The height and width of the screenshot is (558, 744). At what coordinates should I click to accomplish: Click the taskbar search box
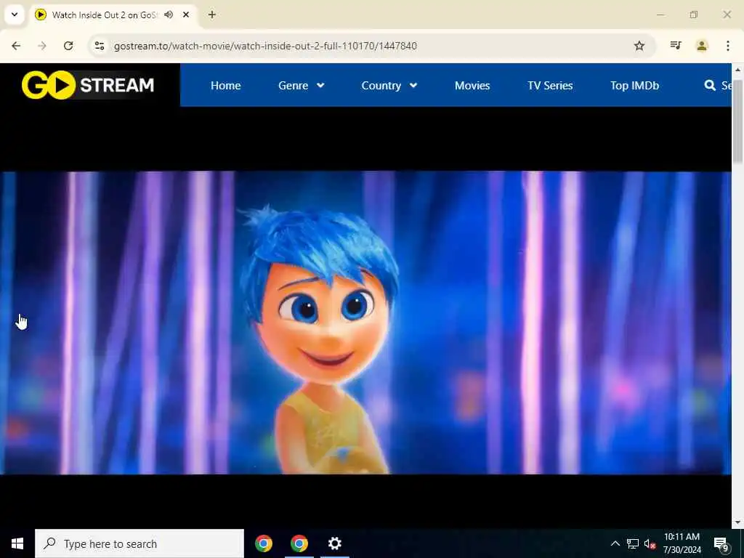pos(139,543)
